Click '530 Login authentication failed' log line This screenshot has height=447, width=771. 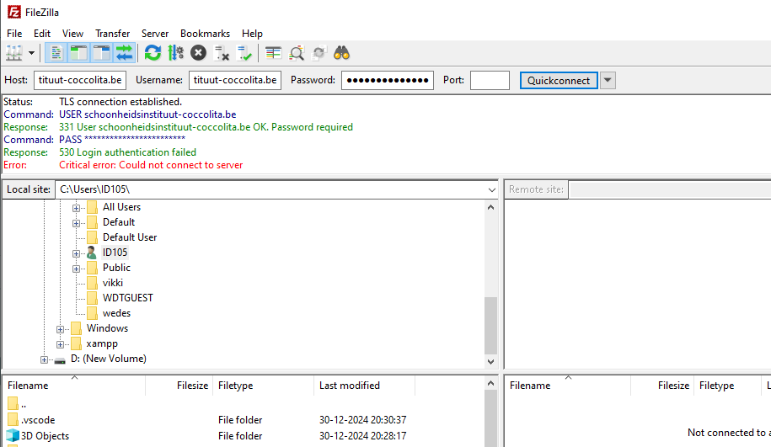[x=128, y=152]
